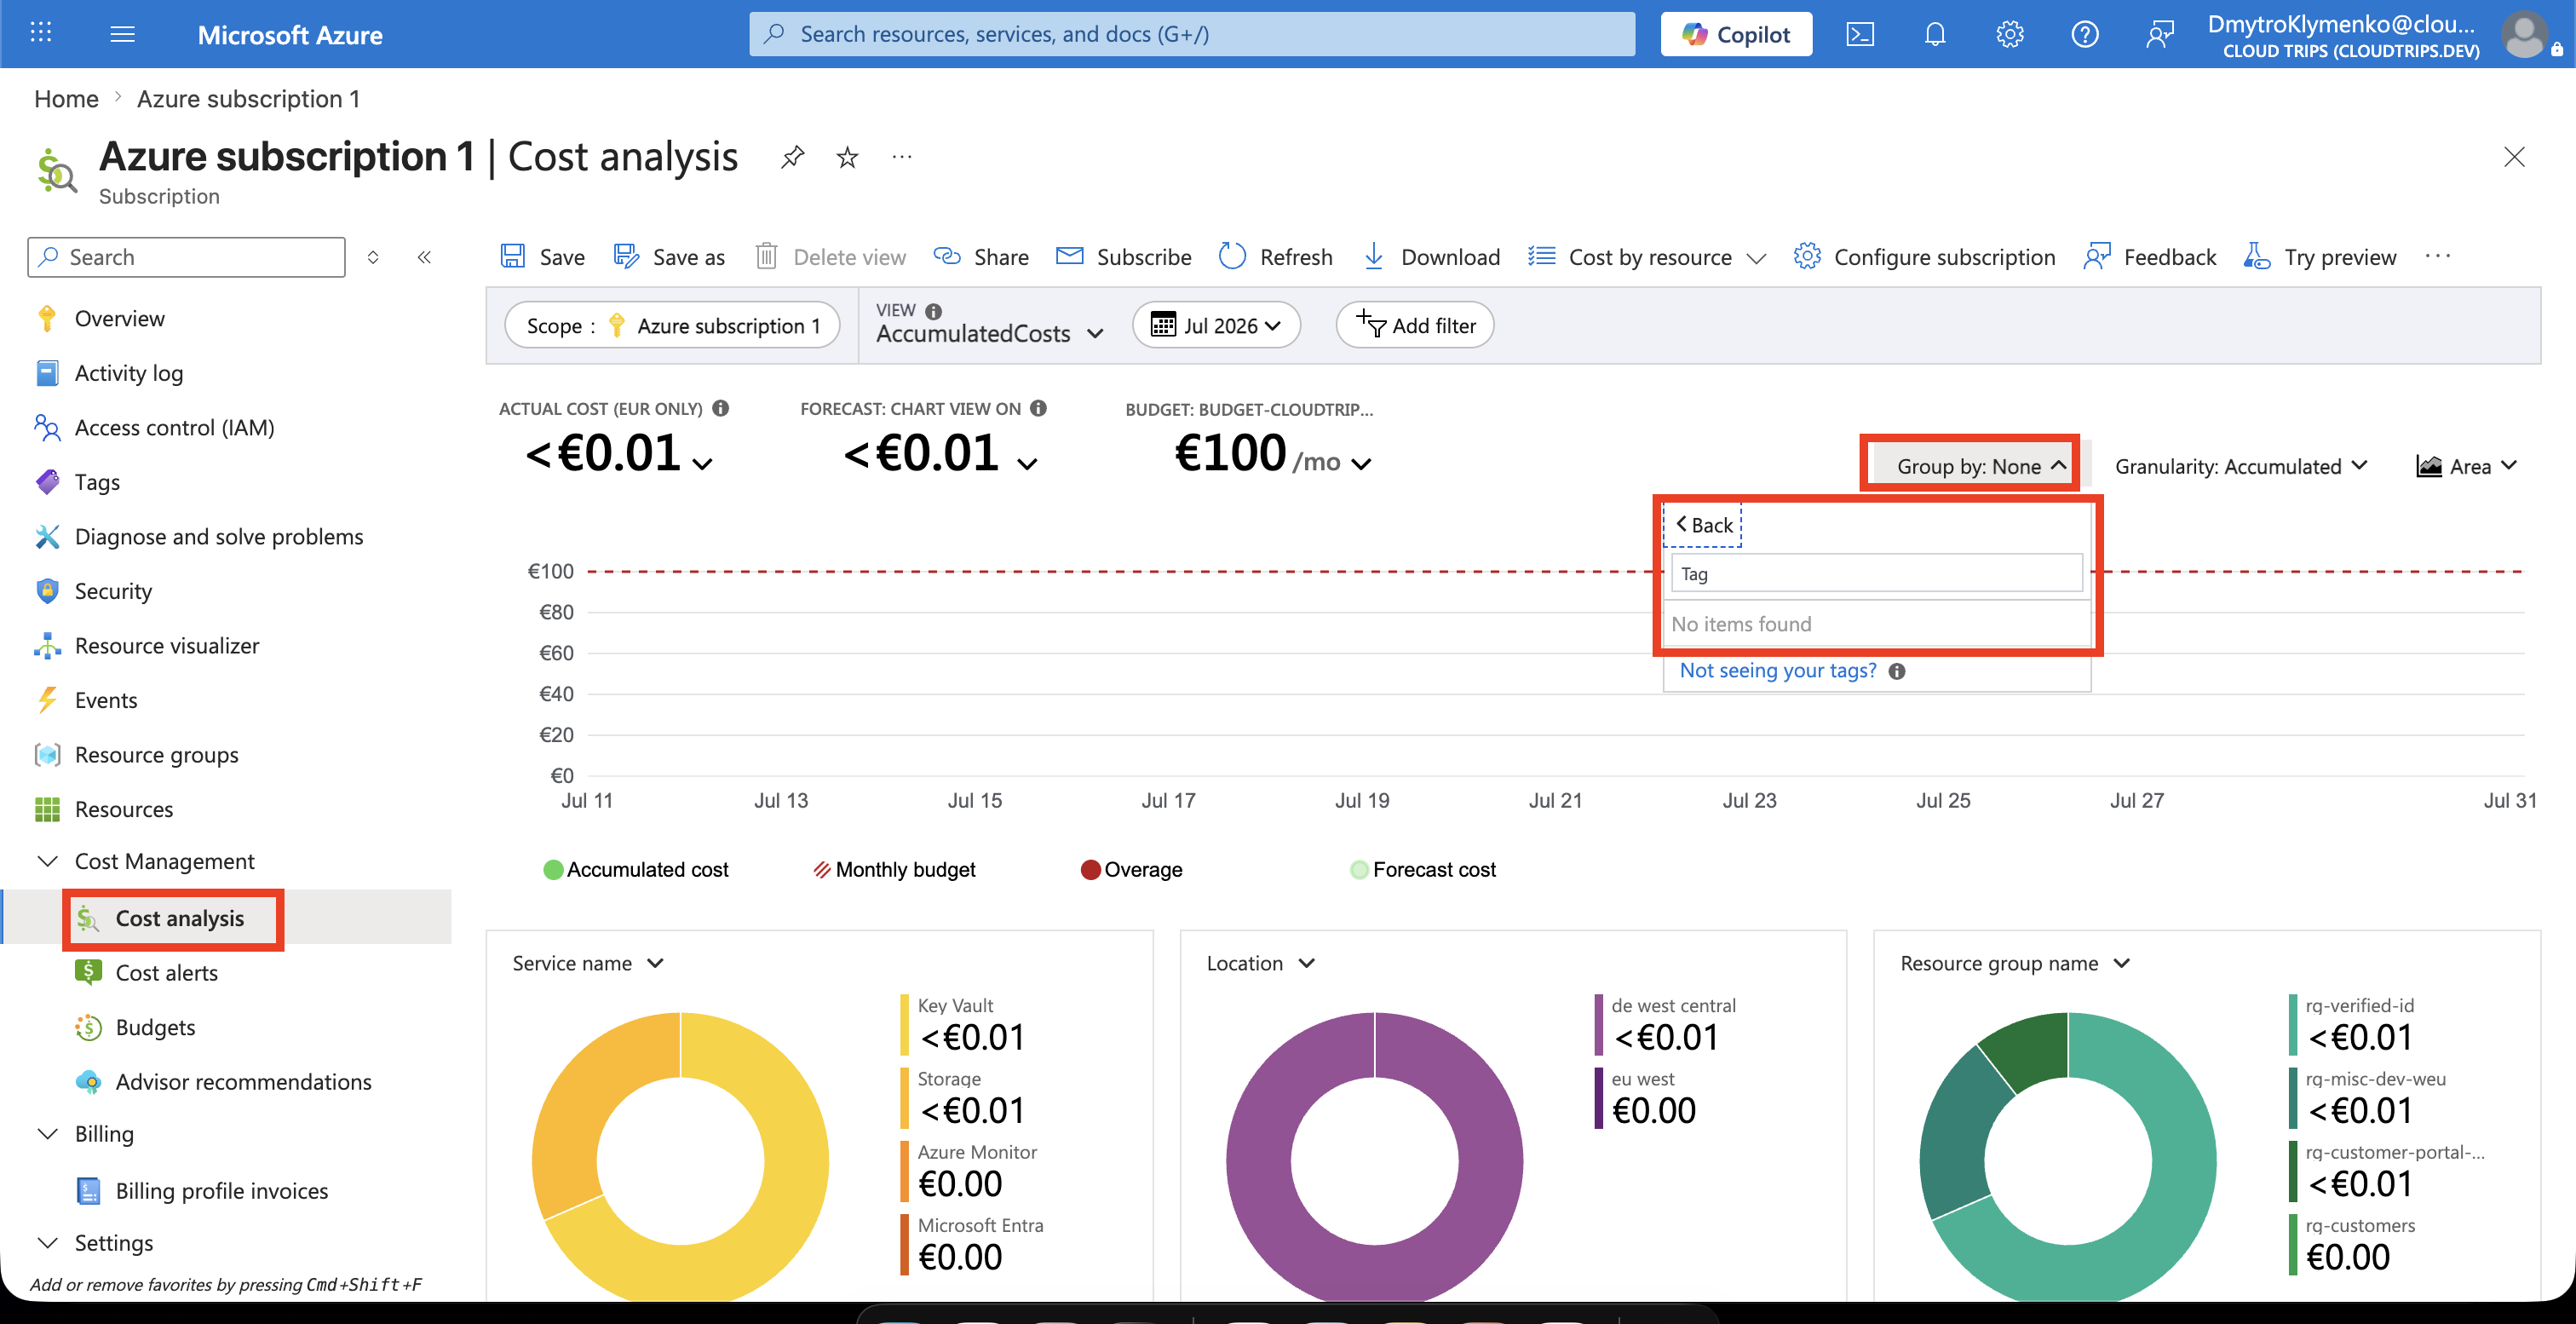
Task: Toggle the Accumulated cost legend swatch
Action: 553,869
